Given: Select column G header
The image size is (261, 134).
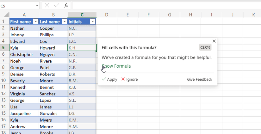Looking at the screenshot, I should (170, 15).
